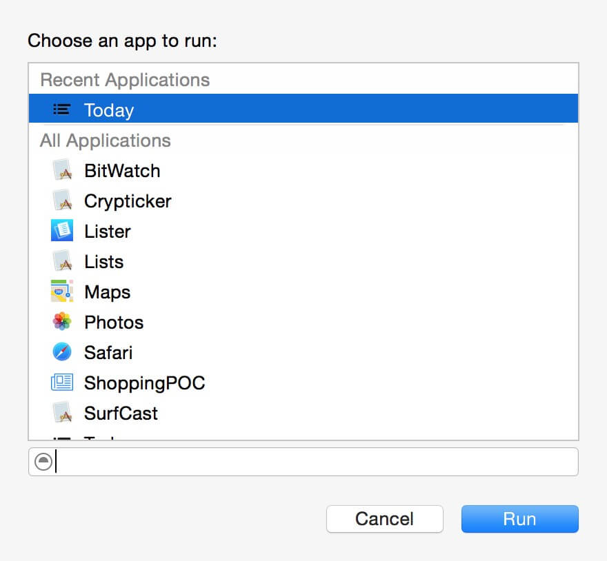Select the highlighted Today row label
Image resolution: width=607 pixels, height=561 pixels.
(x=109, y=110)
